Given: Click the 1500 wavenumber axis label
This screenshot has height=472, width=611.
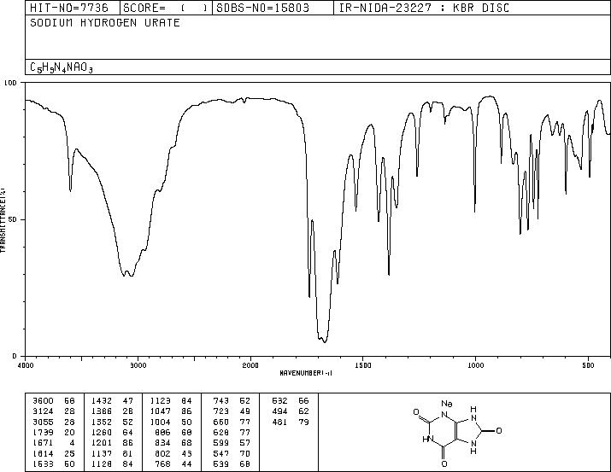Looking at the screenshot, I should [x=362, y=365].
